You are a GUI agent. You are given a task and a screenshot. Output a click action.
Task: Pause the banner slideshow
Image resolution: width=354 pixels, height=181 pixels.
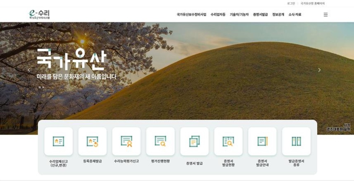click(x=40, y=87)
